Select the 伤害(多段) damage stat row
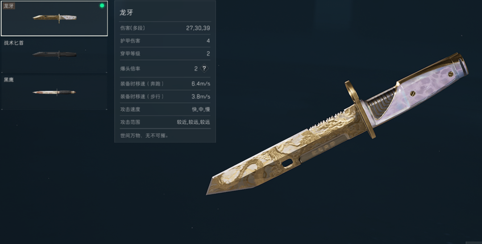Viewport: 482px width, 244px height. pyautogui.click(x=165, y=28)
